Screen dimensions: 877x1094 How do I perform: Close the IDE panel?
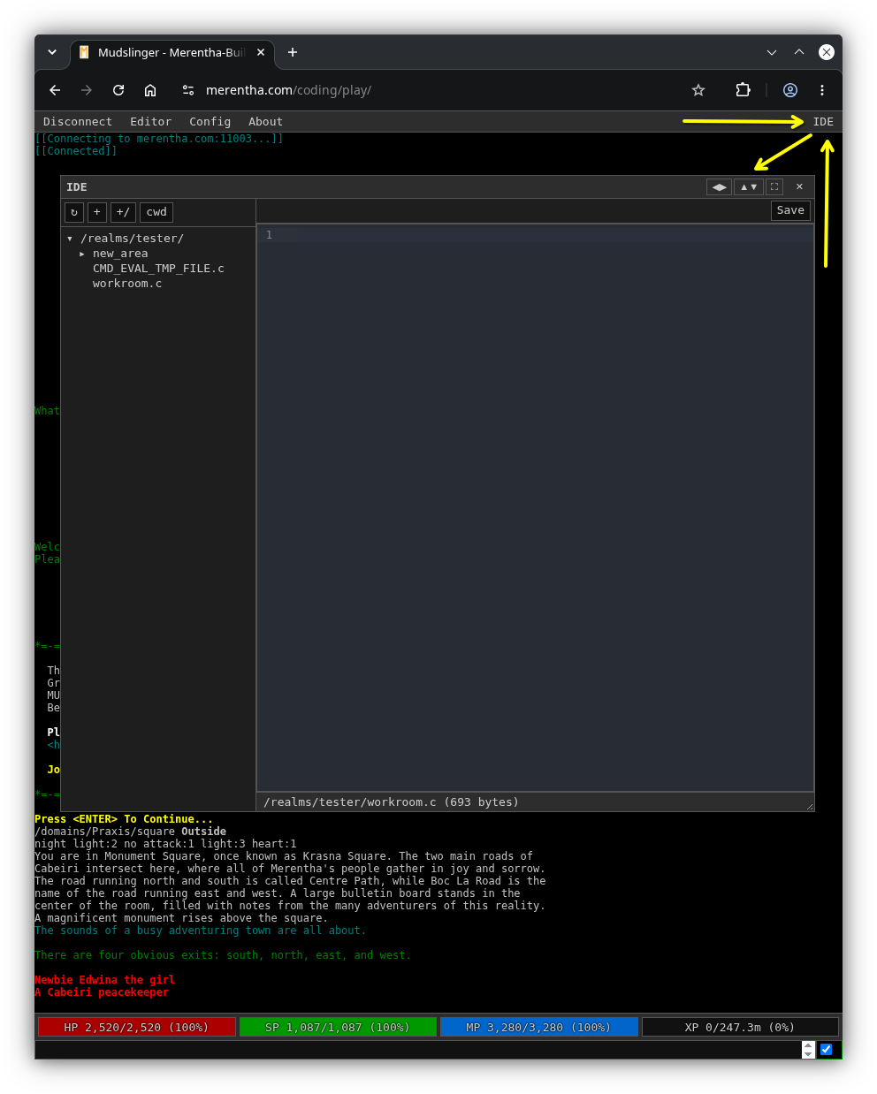click(799, 186)
